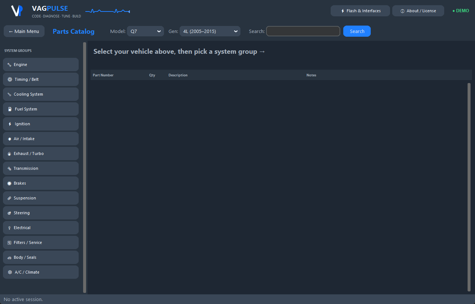The height and width of the screenshot is (304, 475).
Task: Select the Transmission group label
Action: pyautogui.click(x=26, y=168)
